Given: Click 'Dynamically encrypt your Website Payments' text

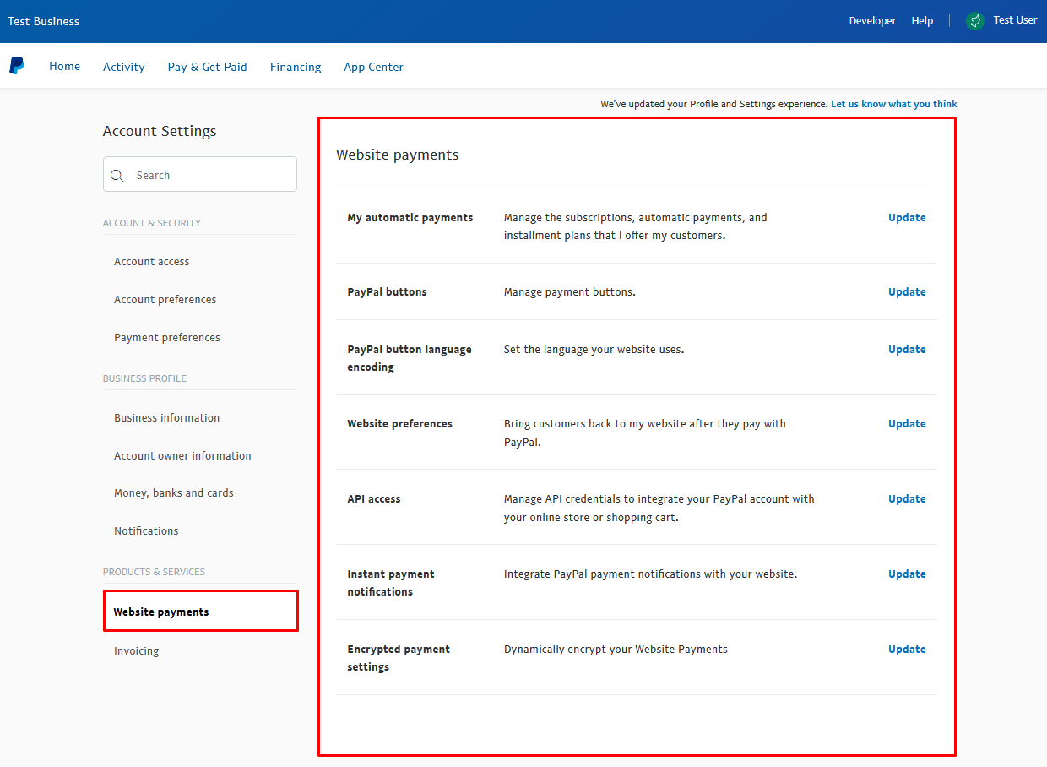Looking at the screenshot, I should tap(616, 650).
